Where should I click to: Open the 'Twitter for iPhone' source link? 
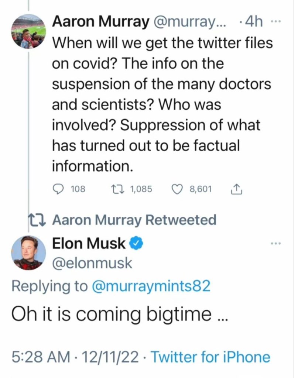coord(211,357)
